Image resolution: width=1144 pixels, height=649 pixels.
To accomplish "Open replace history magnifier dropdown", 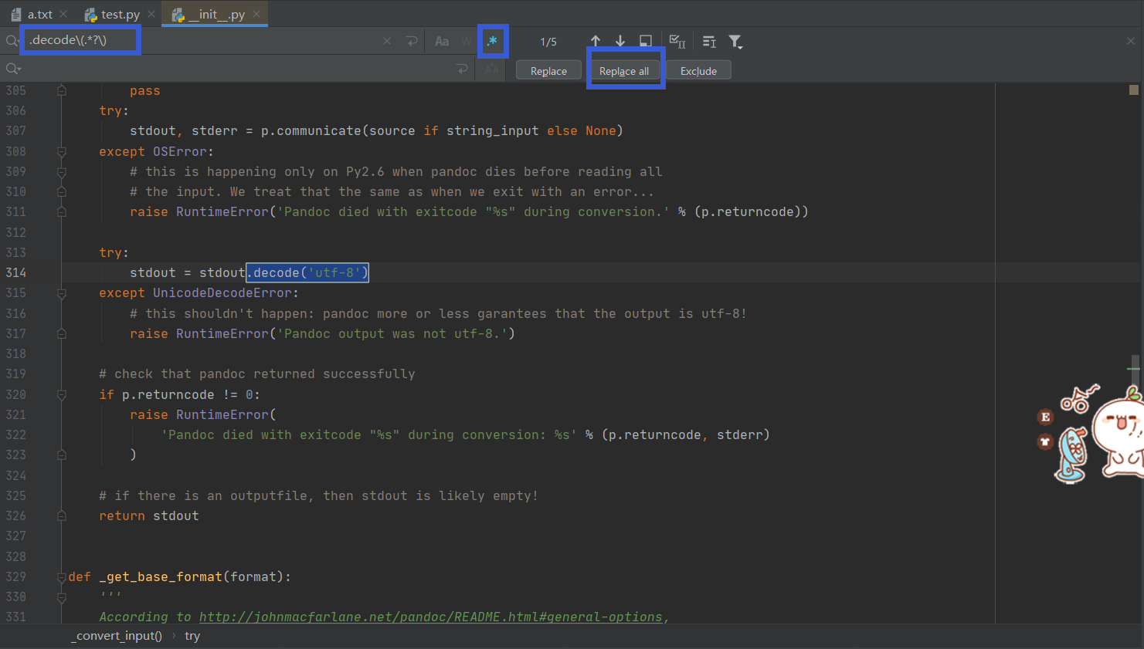I will (12, 69).
